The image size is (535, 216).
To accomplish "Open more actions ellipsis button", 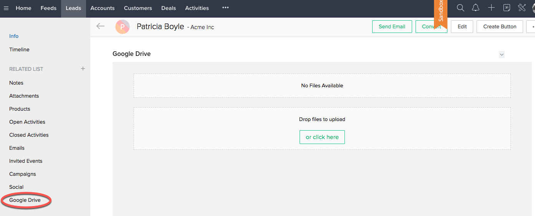I will click(532, 27).
